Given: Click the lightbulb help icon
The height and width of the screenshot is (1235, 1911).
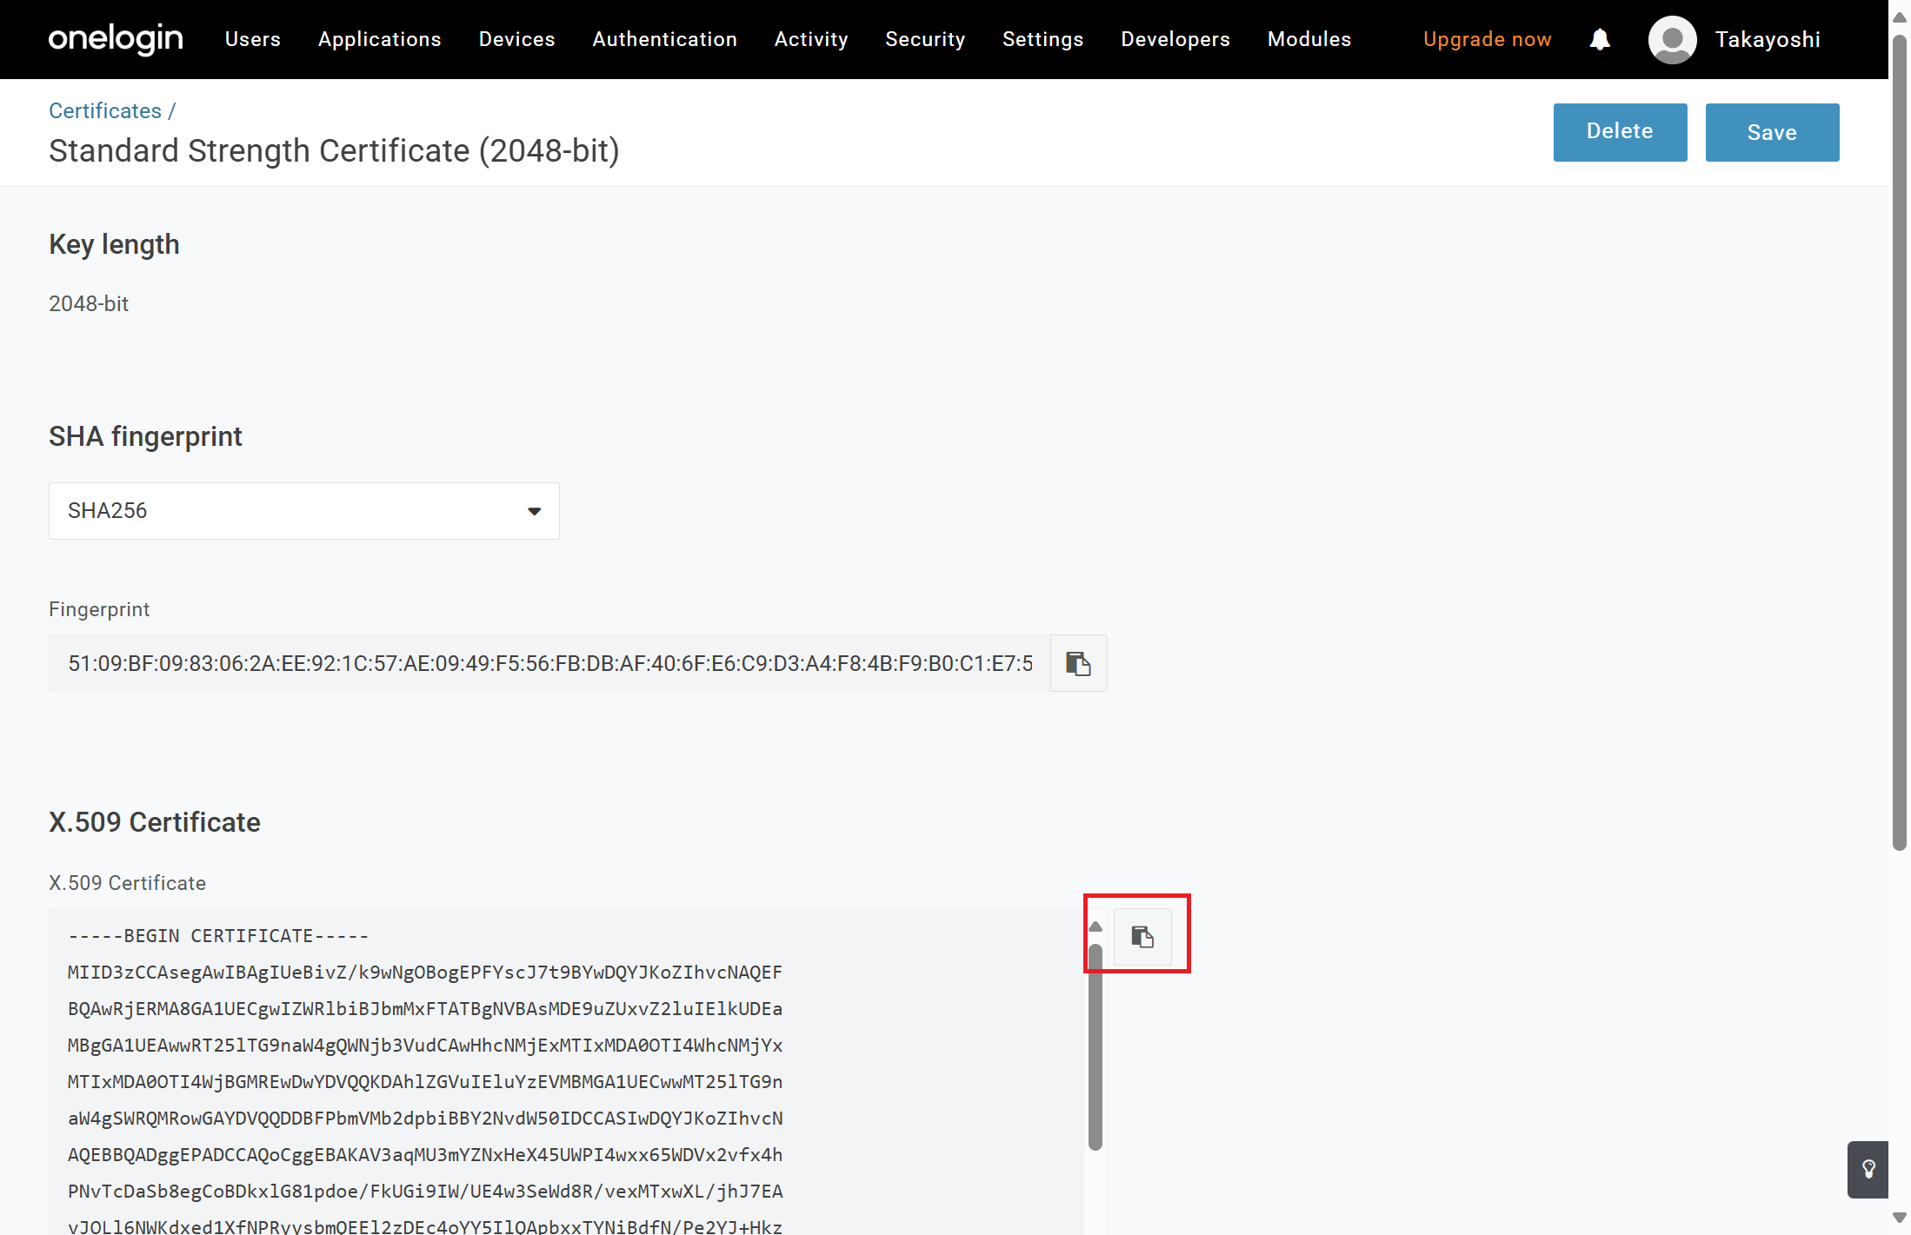Looking at the screenshot, I should 1868,1169.
